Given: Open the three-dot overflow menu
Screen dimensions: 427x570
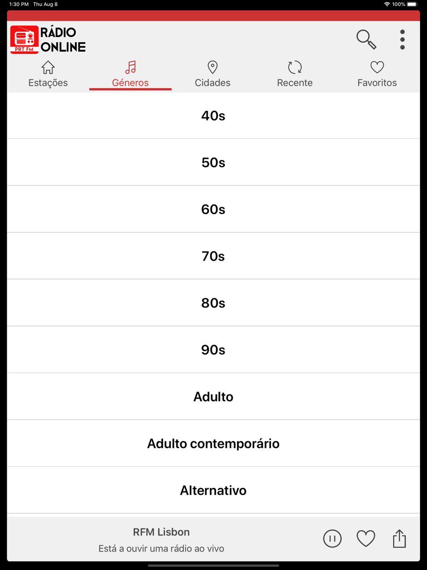Looking at the screenshot, I should coord(402,39).
